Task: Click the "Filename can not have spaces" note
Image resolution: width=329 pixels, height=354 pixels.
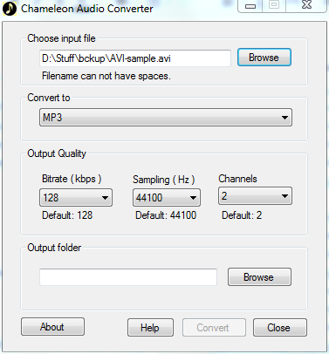Action: 106,76
